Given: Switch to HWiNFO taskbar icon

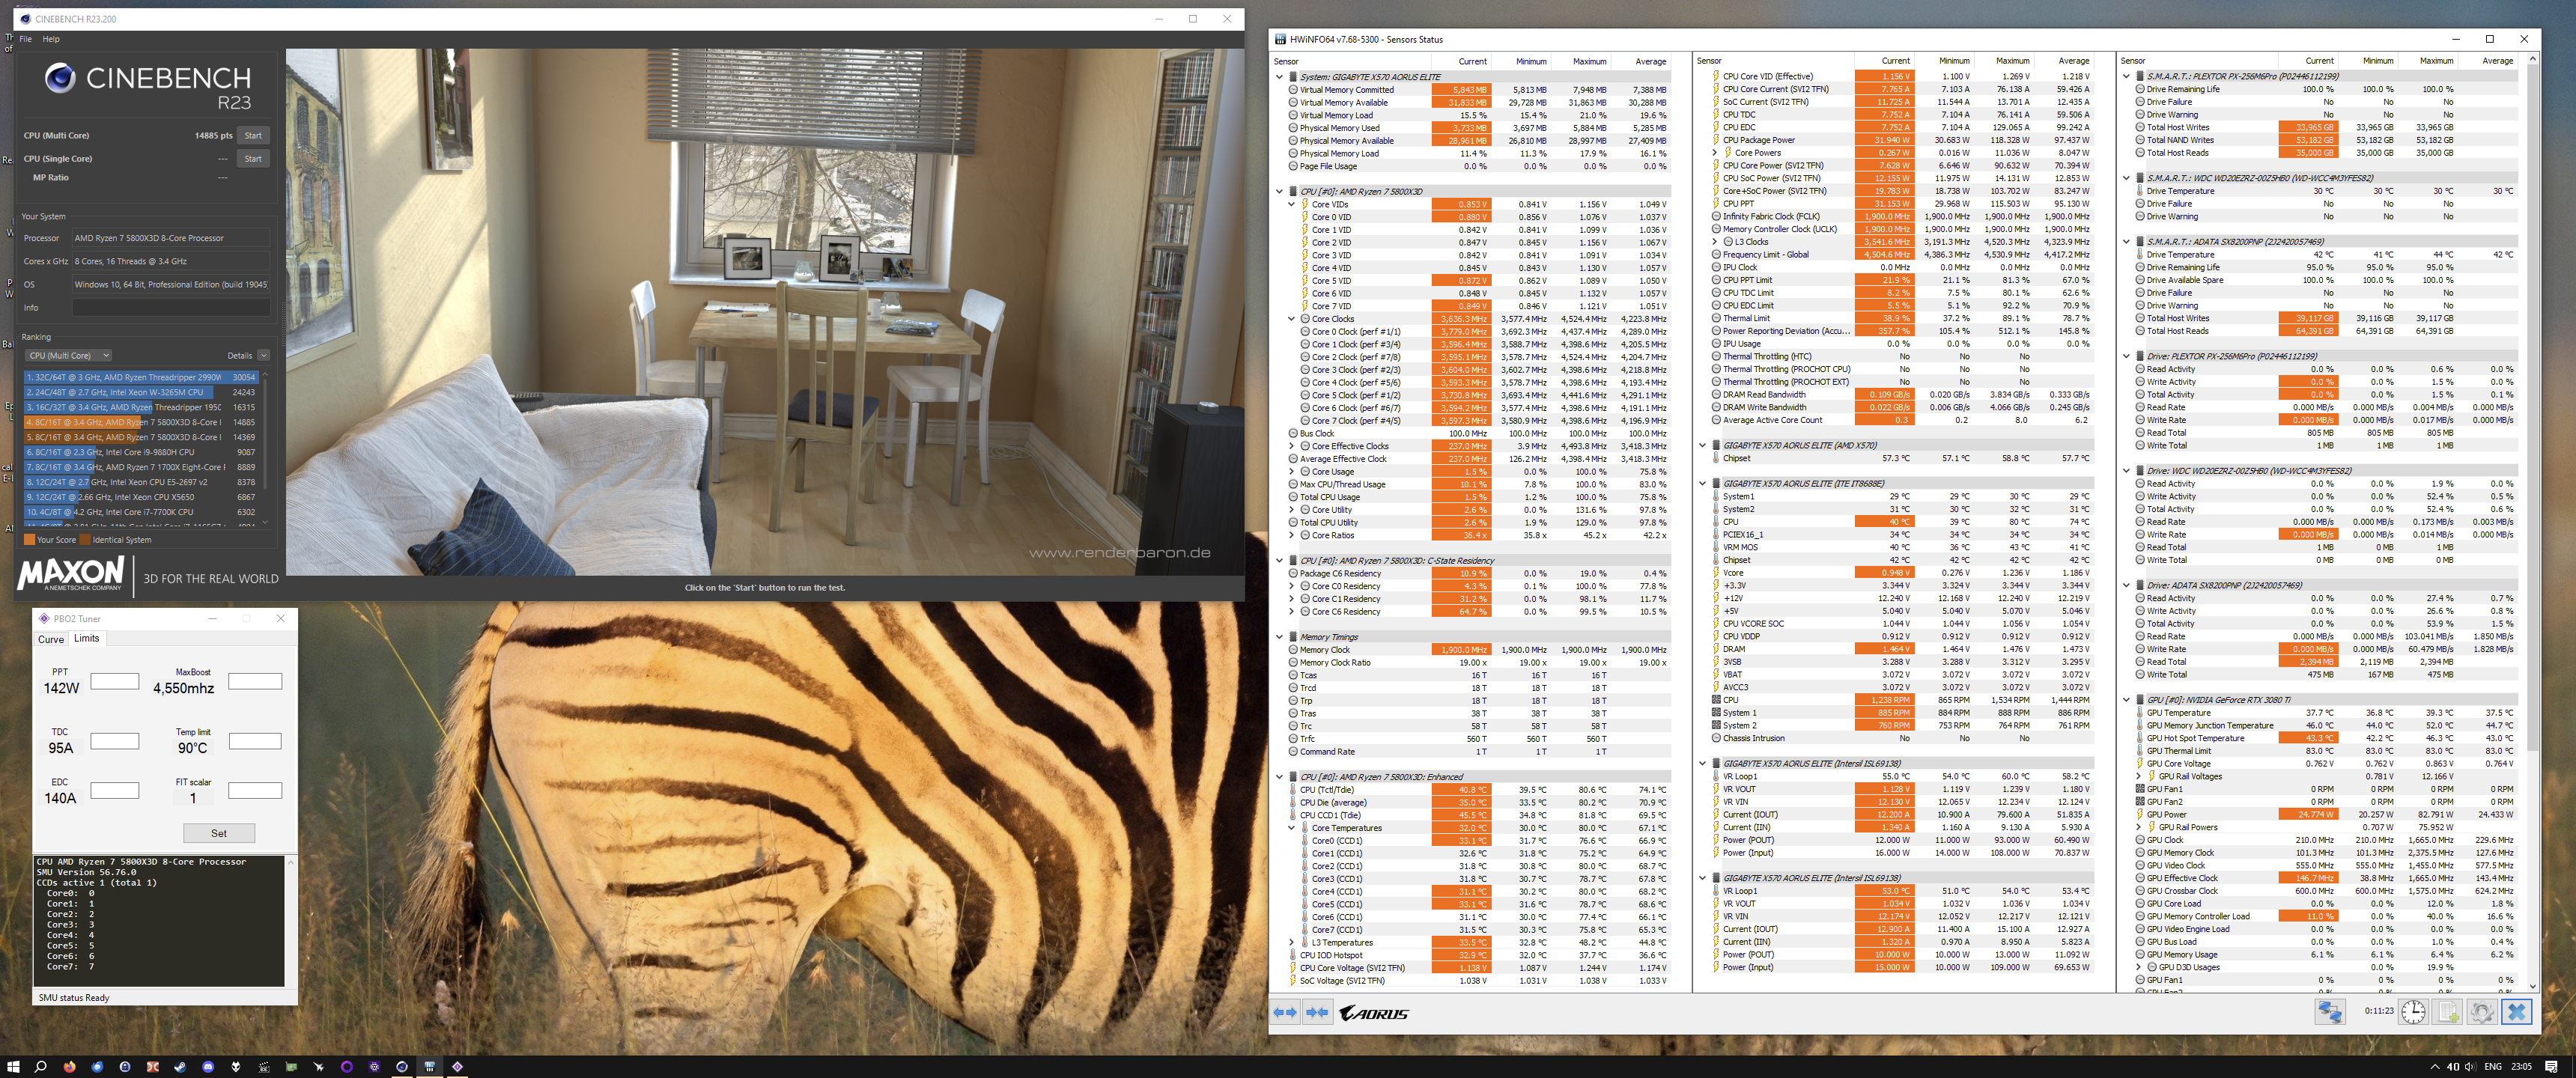Looking at the screenshot, I should point(430,1066).
